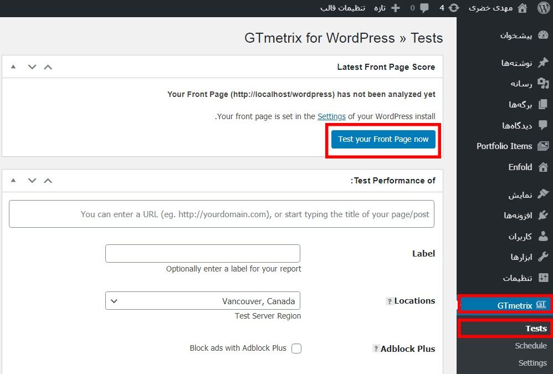Click the media library icon in sidebar
Image resolution: width=553 pixels, height=374 pixels.
pos(543,84)
